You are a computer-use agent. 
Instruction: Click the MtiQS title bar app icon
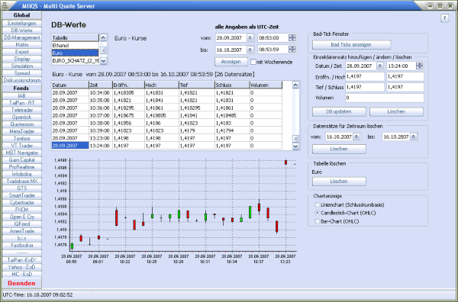[6, 5]
